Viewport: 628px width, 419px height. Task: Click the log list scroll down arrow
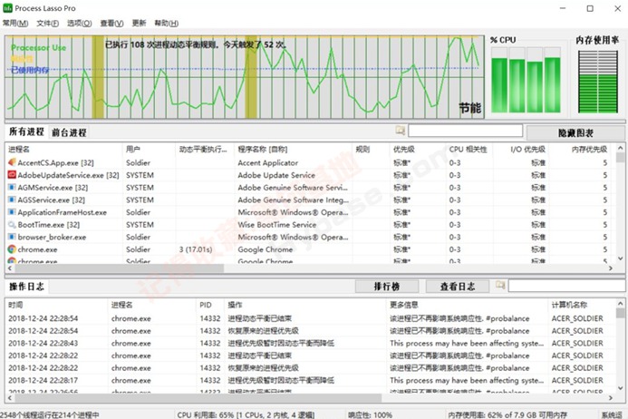[x=620, y=388]
